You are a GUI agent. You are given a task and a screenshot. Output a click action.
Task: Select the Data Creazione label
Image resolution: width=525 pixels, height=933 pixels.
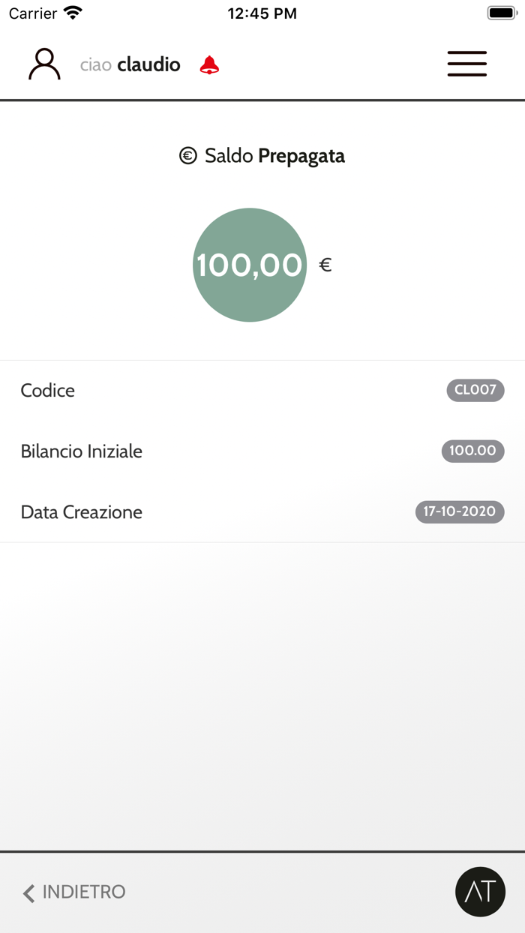pyautogui.click(x=82, y=512)
